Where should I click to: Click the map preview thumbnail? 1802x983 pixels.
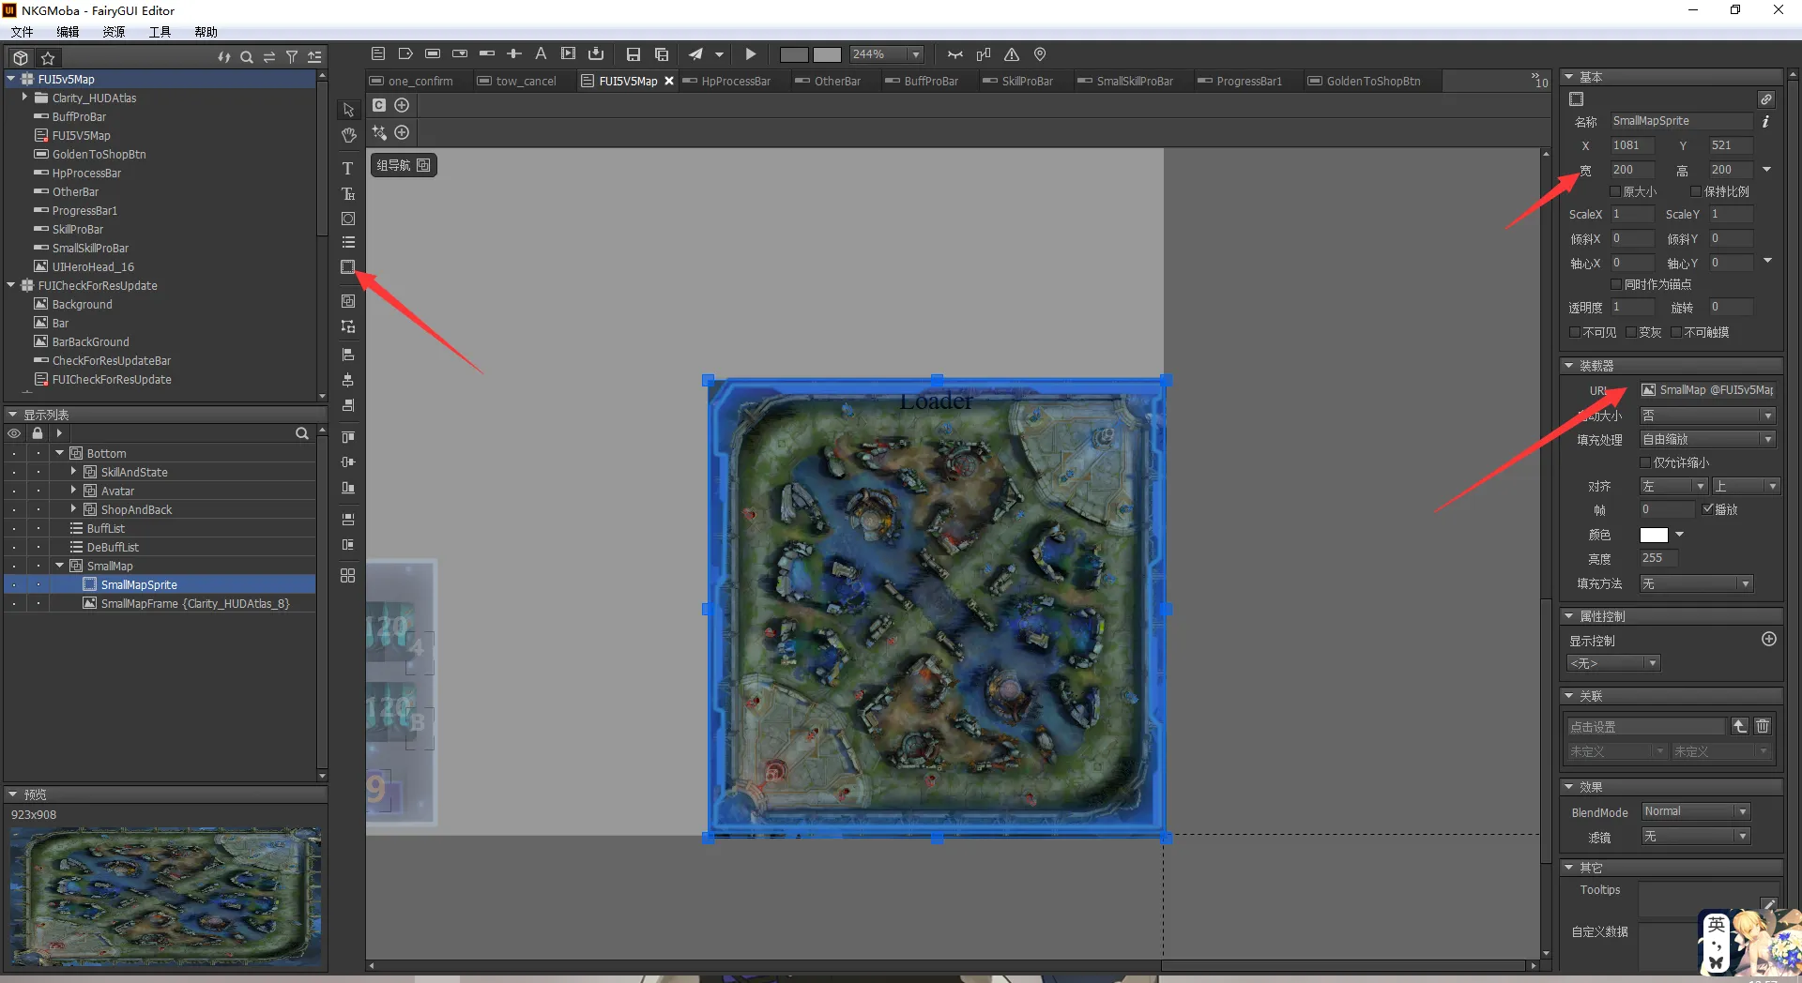165,897
